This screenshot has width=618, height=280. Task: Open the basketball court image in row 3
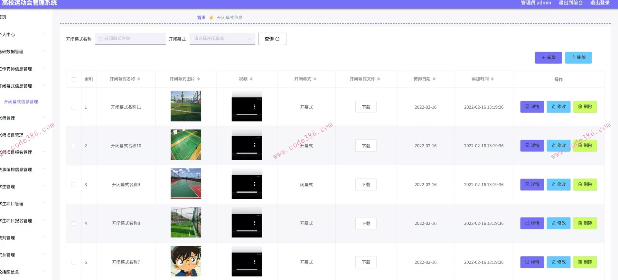[186, 184]
